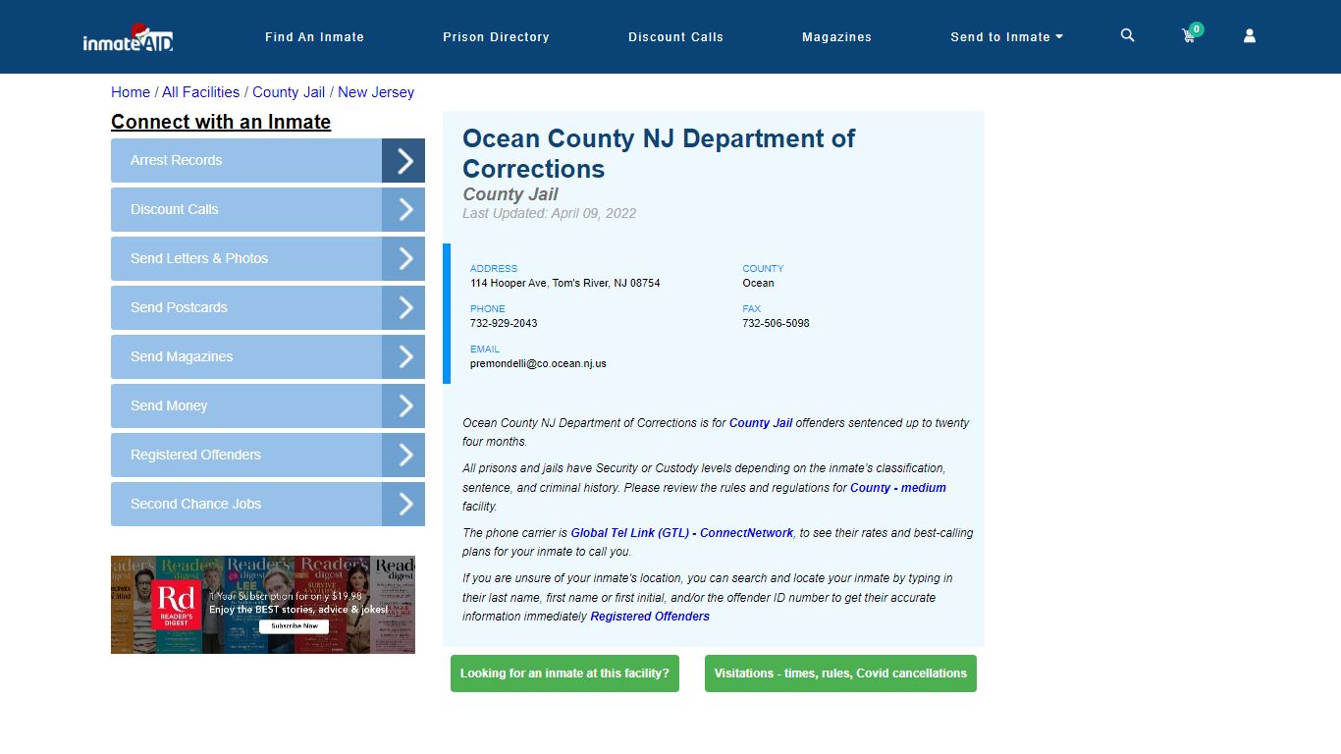Click the arrow beside Discount Calls
The height and width of the screenshot is (754, 1341).
pos(403,209)
